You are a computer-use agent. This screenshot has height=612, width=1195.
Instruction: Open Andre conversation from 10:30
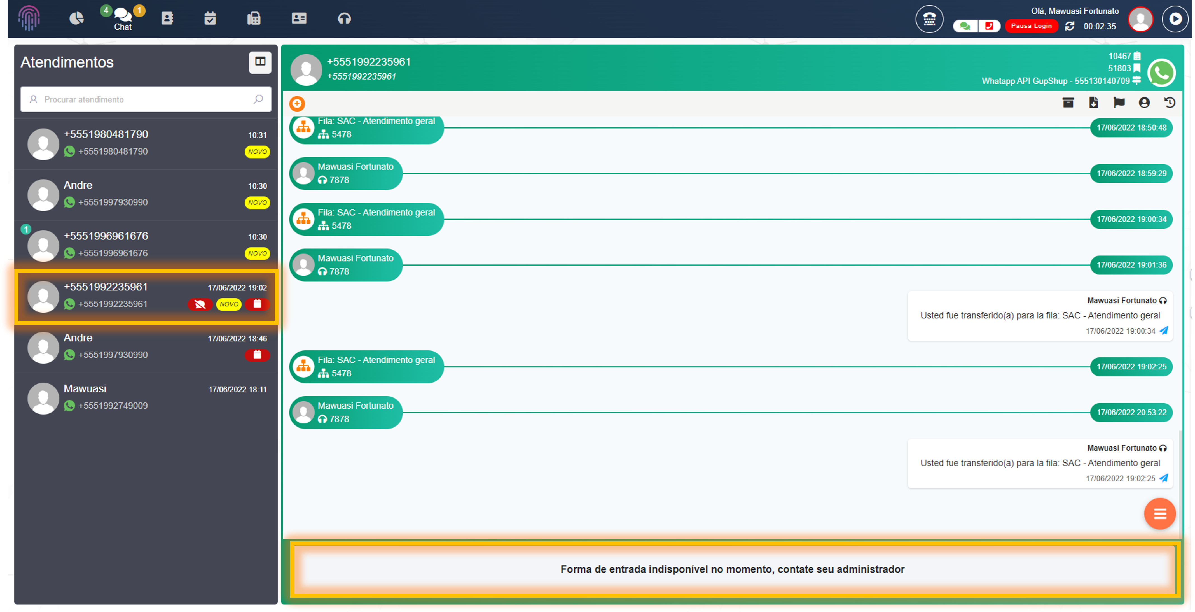(x=146, y=195)
